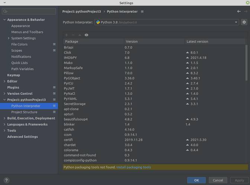Select the beautifulsoup4 package row
Viewport: 250px width, 185px height.
click(154, 119)
